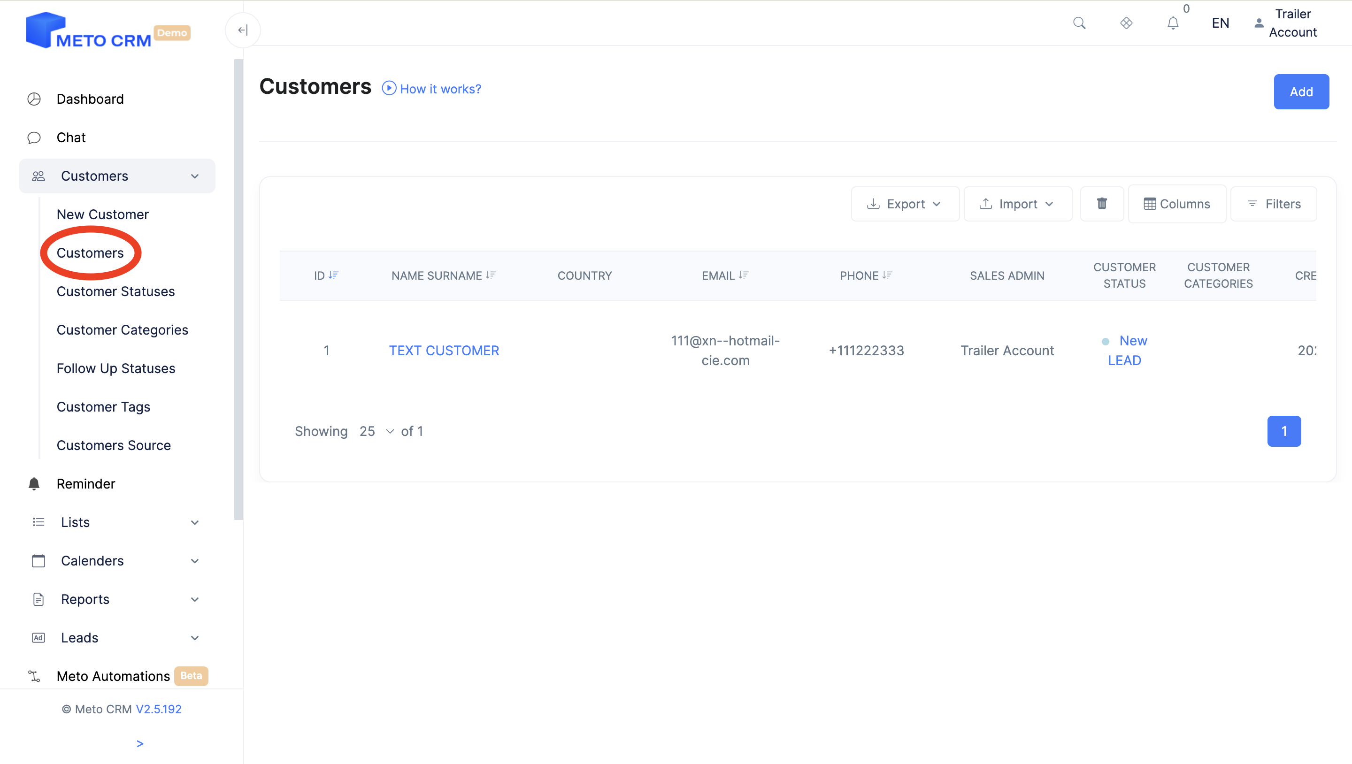
Task: Open Customer Statuses in sidebar
Action: click(115, 291)
